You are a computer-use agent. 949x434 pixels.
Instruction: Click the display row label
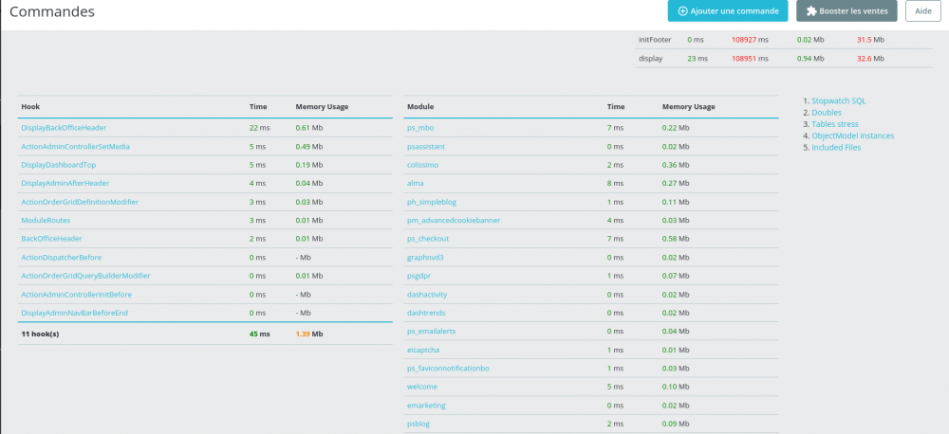[x=650, y=59]
